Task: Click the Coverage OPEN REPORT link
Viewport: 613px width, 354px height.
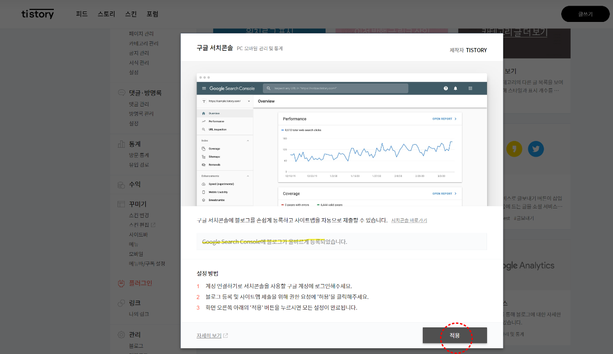Action: point(445,193)
